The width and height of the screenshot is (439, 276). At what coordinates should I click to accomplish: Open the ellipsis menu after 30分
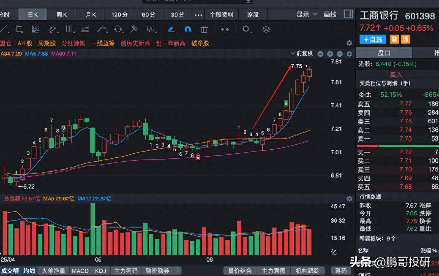pyautogui.click(x=198, y=15)
